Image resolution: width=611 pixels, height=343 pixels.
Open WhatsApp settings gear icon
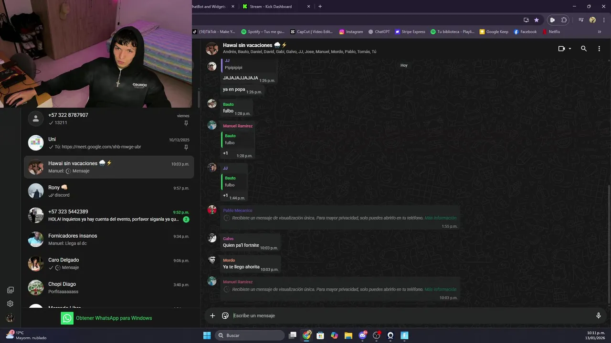(x=10, y=303)
